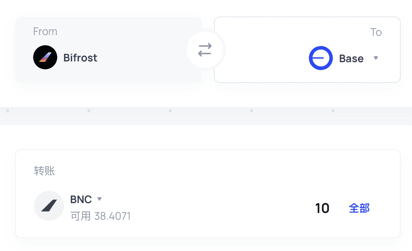Click the BNC token icon
This screenshot has height=251, width=412.
click(x=49, y=205)
